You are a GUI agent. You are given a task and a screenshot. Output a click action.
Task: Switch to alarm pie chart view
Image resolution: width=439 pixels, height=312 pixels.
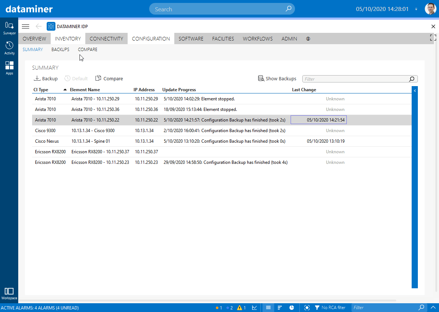[292, 308]
